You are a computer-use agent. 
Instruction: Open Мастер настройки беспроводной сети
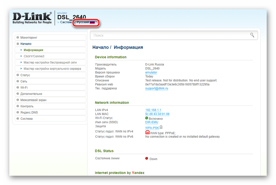click(x=51, y=63)
